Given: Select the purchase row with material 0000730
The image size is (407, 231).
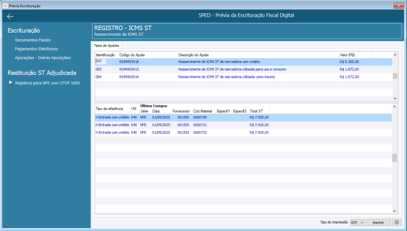Looking at the screenshot, I should 243,118.
